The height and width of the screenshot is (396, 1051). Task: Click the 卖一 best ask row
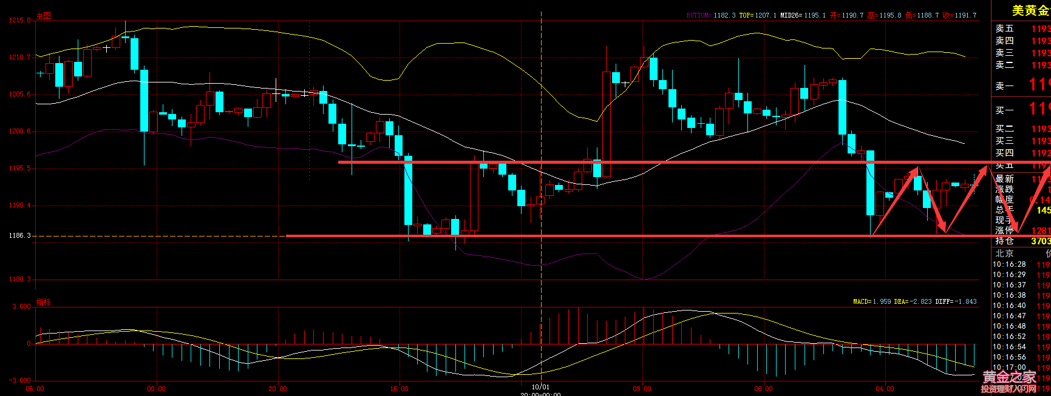[x=1005, y=86]
